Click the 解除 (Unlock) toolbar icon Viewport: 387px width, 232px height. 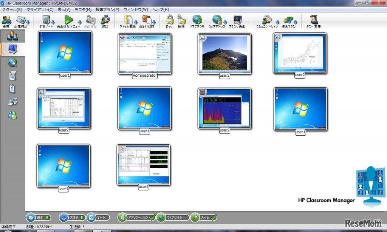(x=181, y=20)
